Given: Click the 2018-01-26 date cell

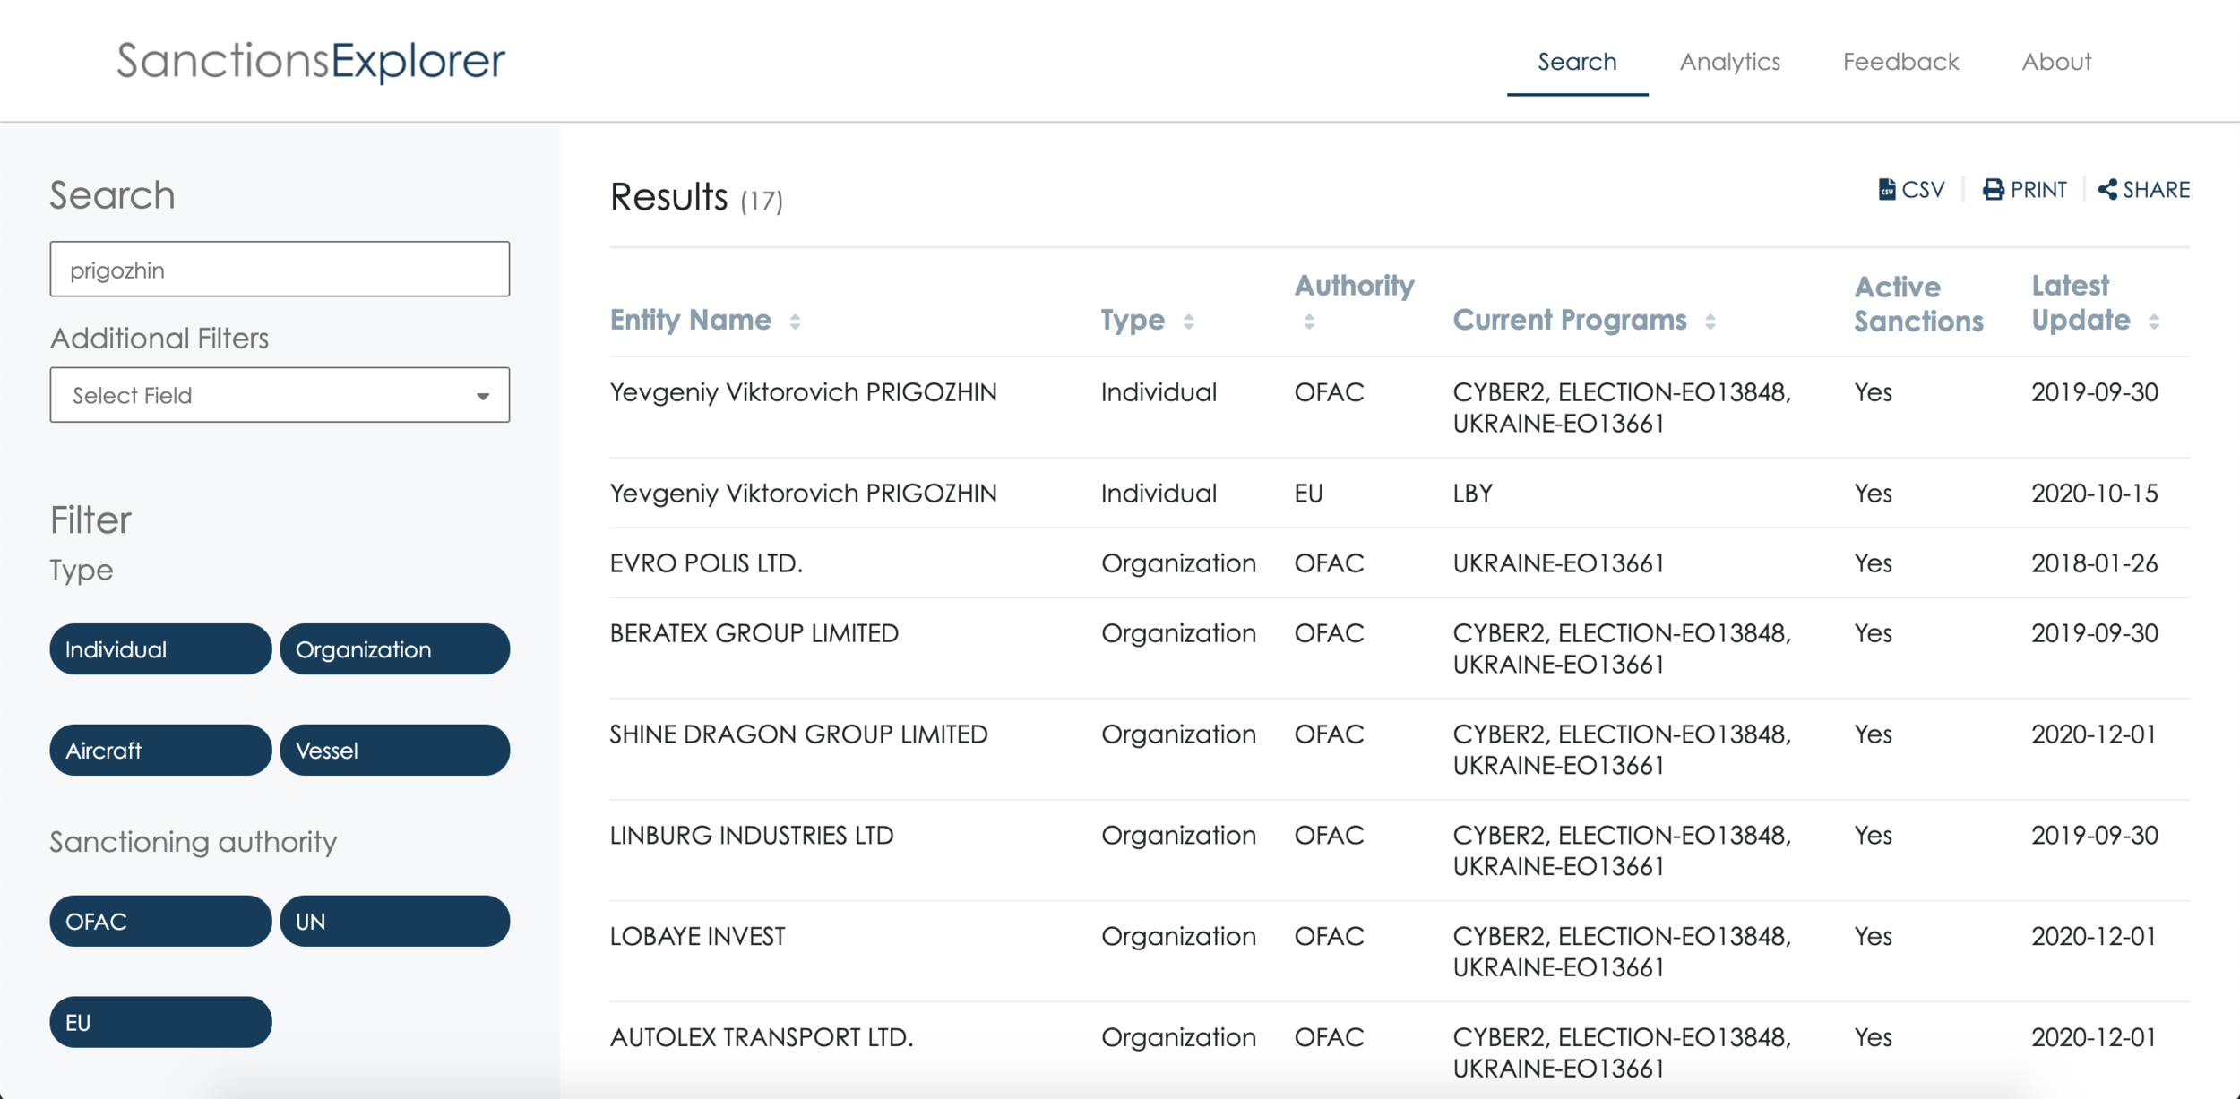Looking at the screenshot, I should [x=2094, y=563].
